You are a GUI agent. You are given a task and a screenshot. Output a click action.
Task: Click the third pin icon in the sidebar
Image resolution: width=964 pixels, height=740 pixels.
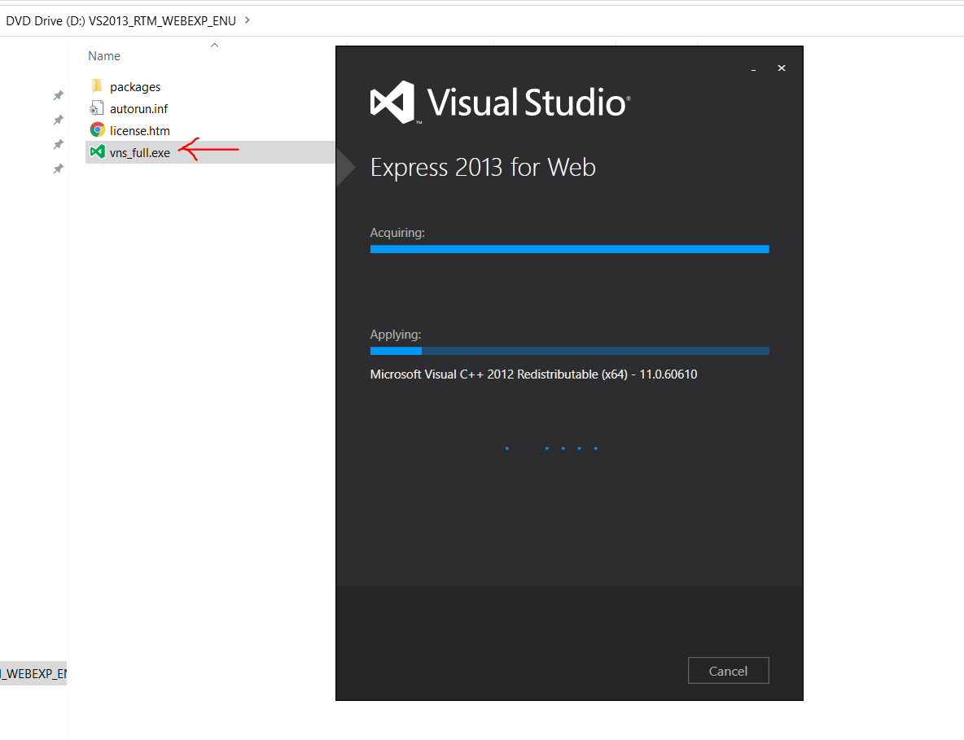58,144
